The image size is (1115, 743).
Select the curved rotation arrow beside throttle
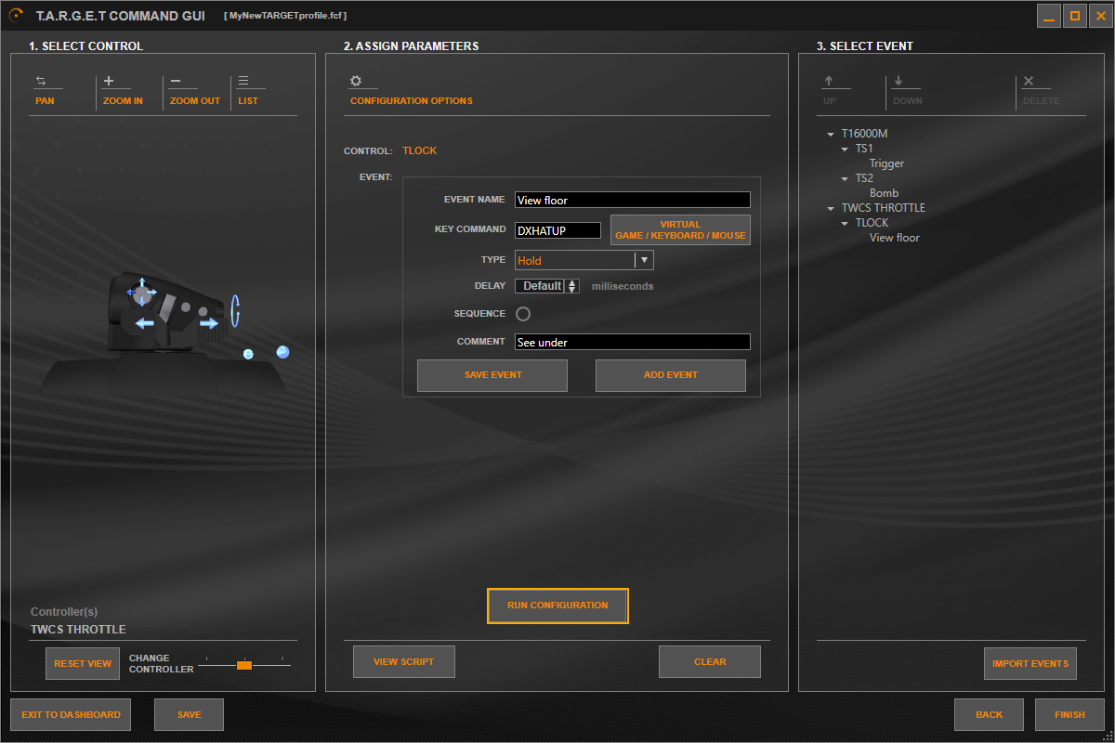tap(236, 311)
